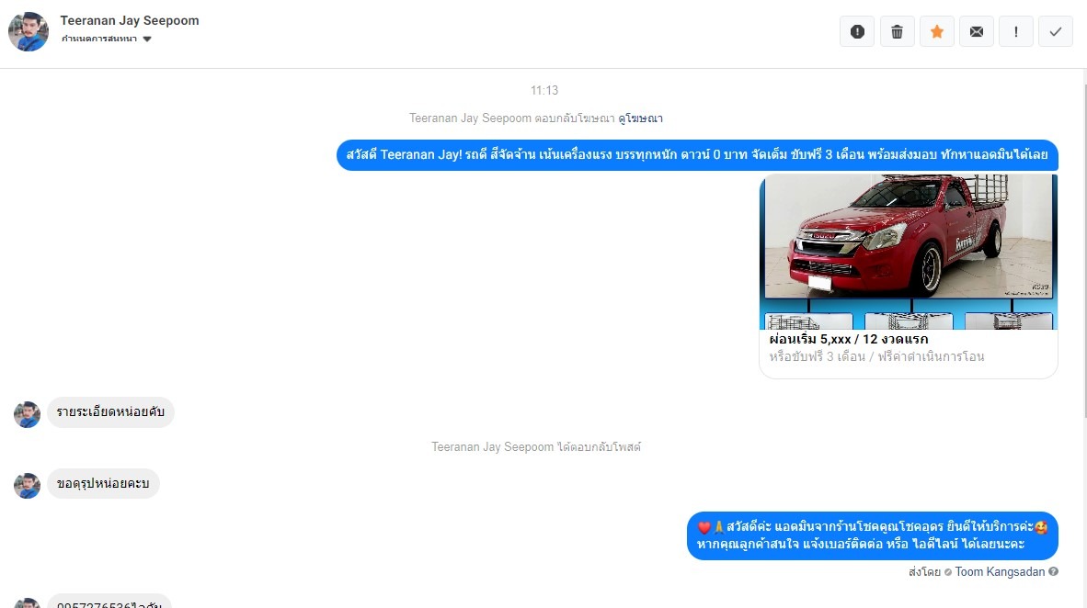Delete conversation with the trash icon
Image resolution: width=1087 pixels, height=608 pixels.
tap(897, 31)
